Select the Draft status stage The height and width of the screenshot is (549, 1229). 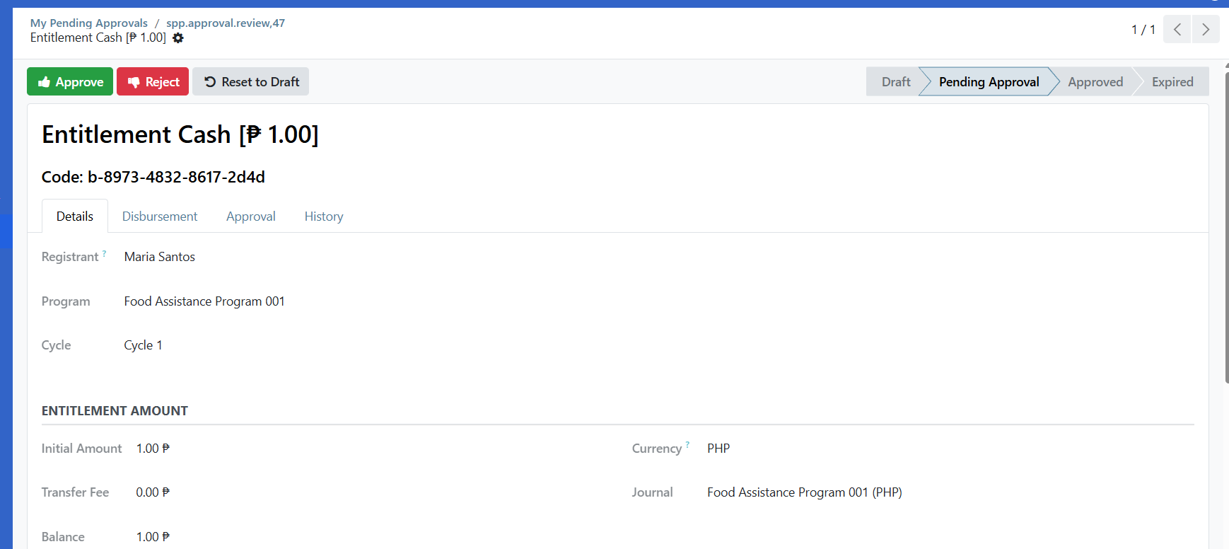pyautogui.click(x=895, y=82)
